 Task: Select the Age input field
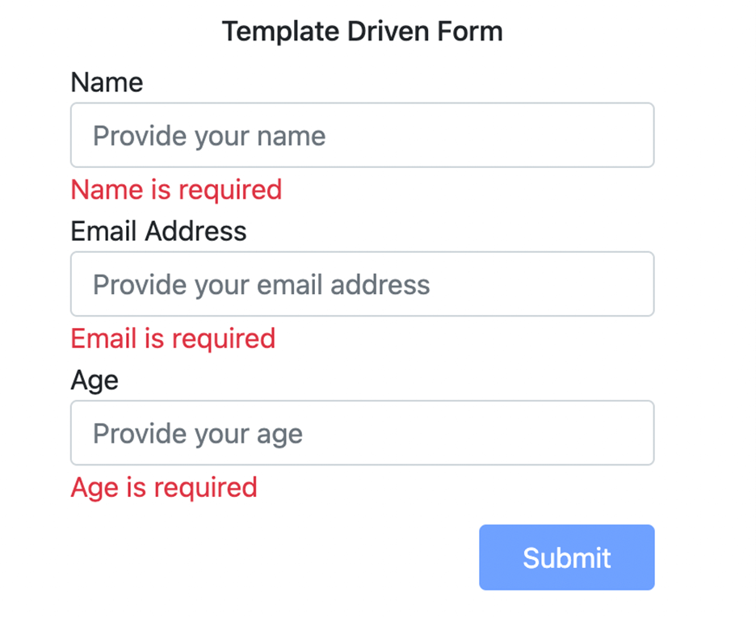pyautogui.click(x=362, y=433)
